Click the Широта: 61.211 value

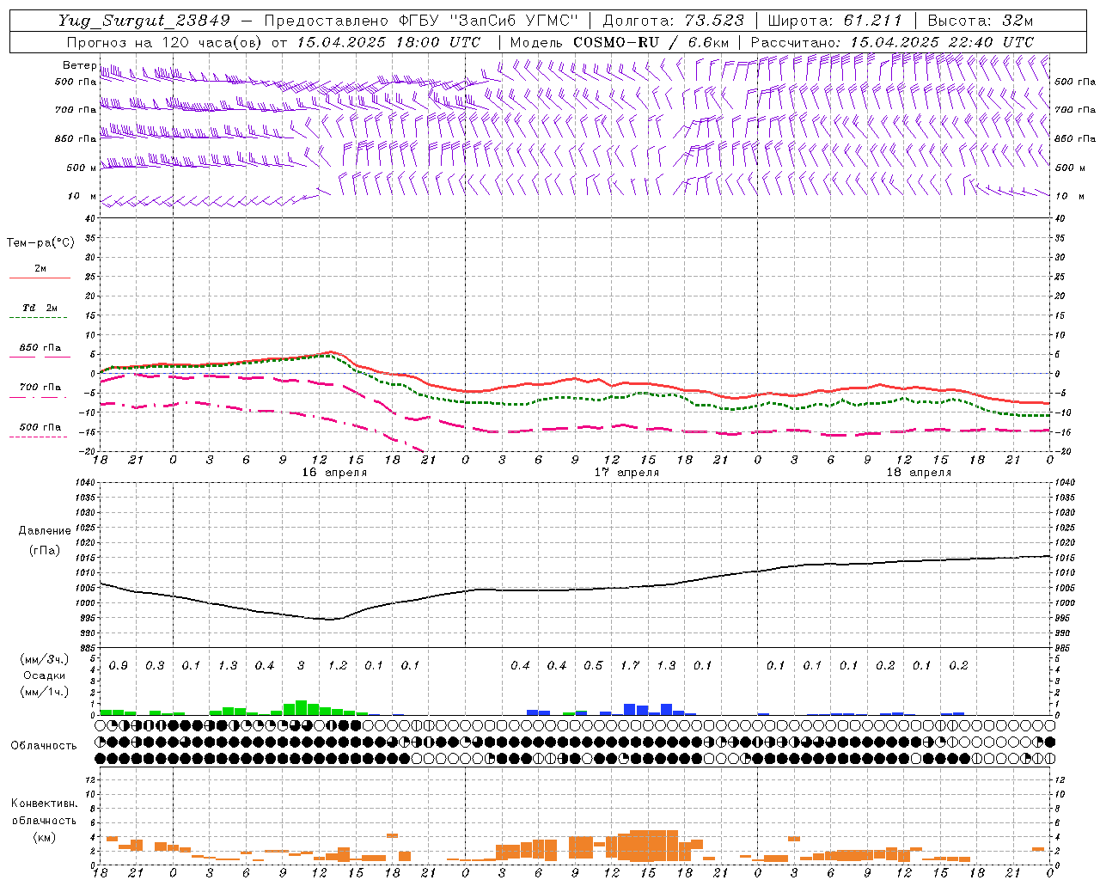click(x=835, y=21)
